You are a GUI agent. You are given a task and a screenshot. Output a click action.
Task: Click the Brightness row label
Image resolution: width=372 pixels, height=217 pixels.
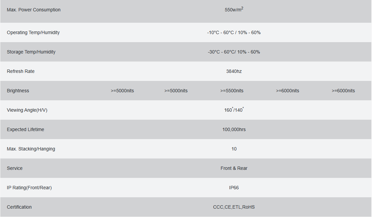[18, 91]
